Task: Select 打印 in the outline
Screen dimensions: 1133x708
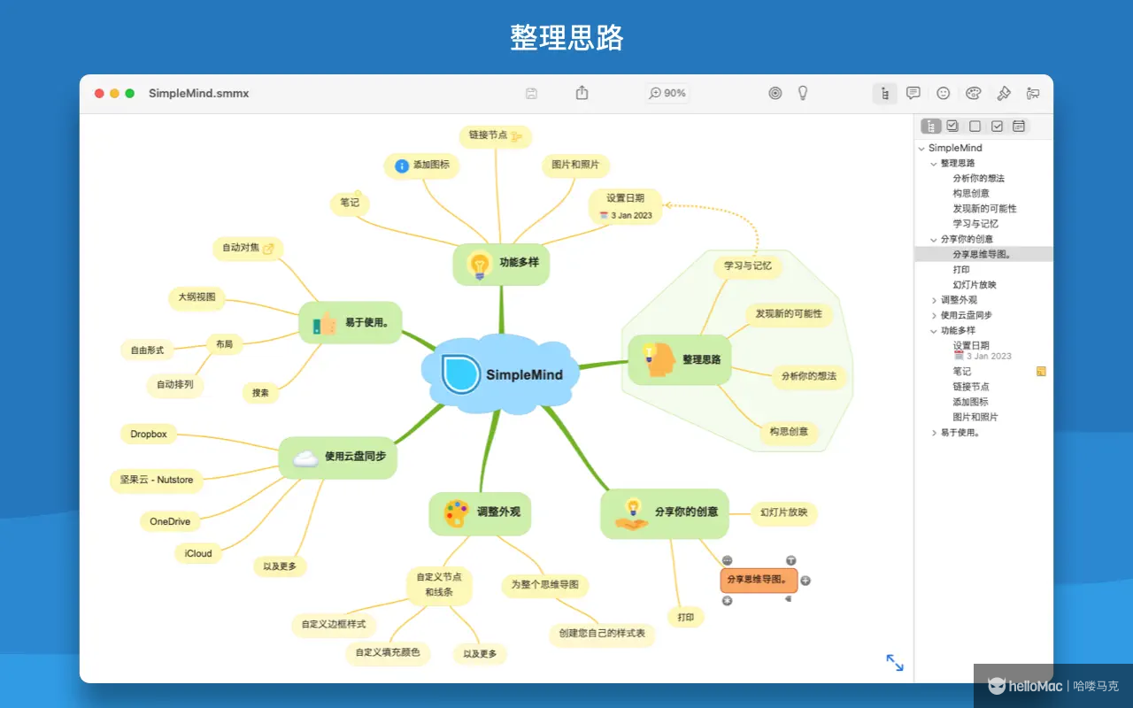Action: point(961,270)
